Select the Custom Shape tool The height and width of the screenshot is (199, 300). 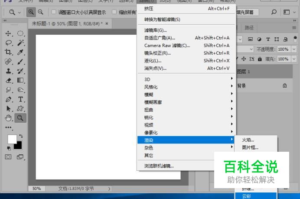tap(20, 108)
